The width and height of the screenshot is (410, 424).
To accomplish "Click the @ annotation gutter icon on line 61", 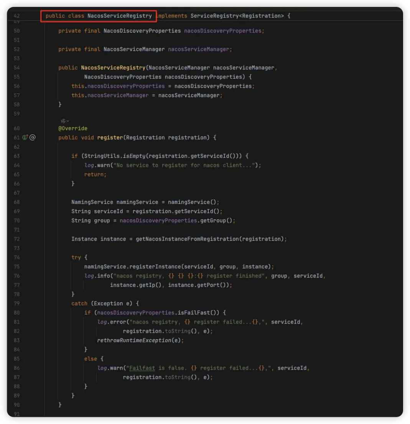I will click(x=33, y=137).
